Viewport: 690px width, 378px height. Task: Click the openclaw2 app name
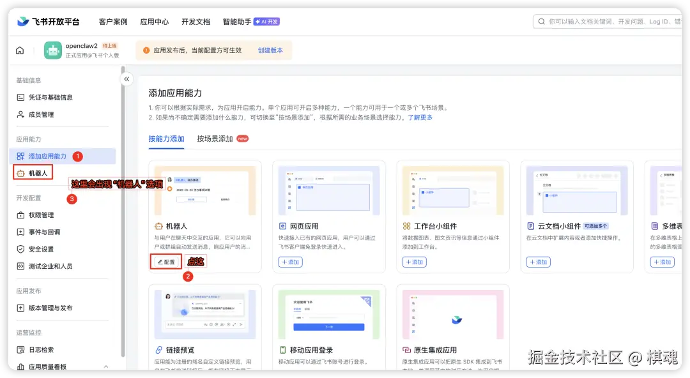[81, 46]
